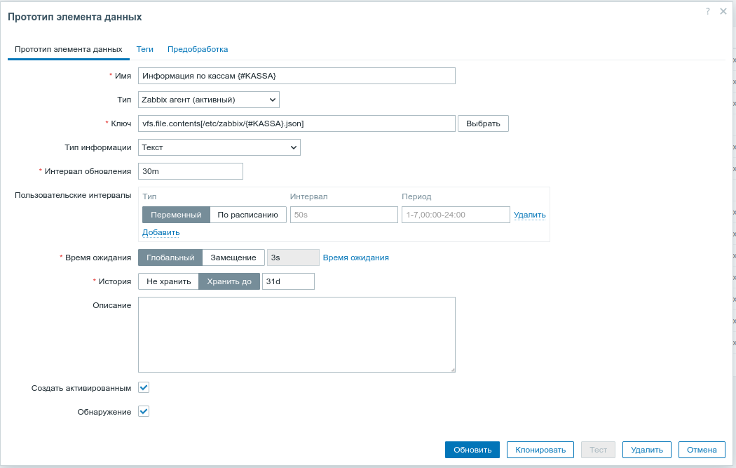This screenshot has height=468, width=736.
Task: Select Не хранить for history
Action: (168, 281)
